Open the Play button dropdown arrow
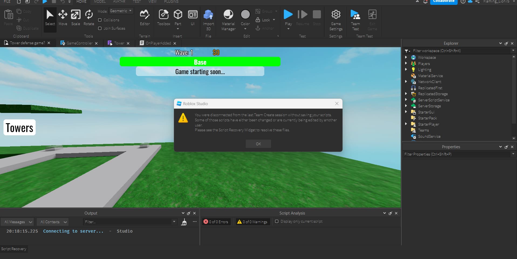Viewport: 517px width, 259px height. pyautogui.click(x=288, y=29)
